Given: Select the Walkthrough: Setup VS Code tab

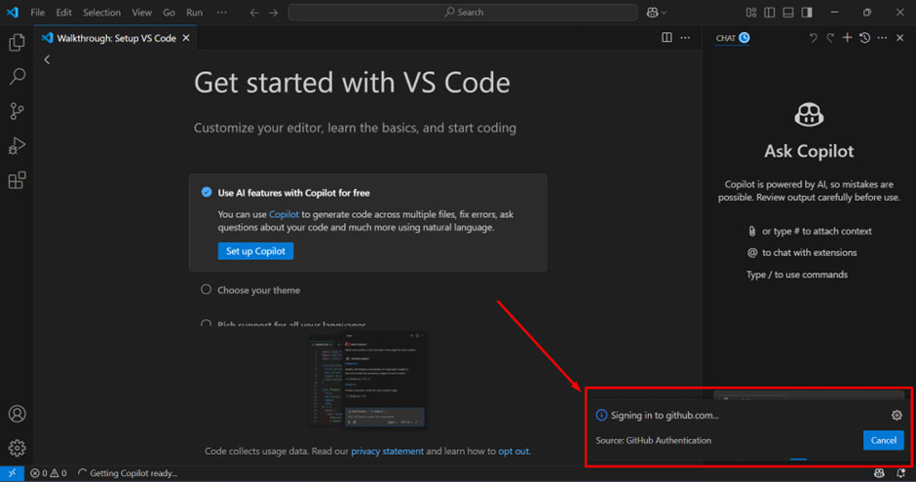Looking at the screenshot, I should click(116, 38).
